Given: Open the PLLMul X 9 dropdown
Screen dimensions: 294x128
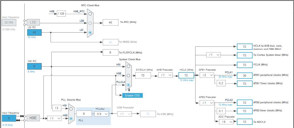Looking at the screenshot, I should 101,114.
